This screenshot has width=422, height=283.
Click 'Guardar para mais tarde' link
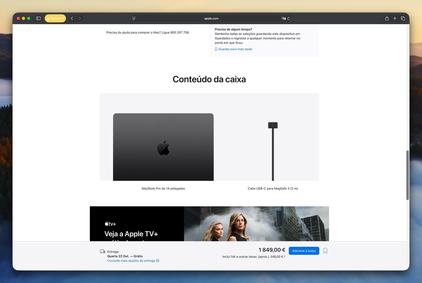pyautogui.click(x=235, y=49)
